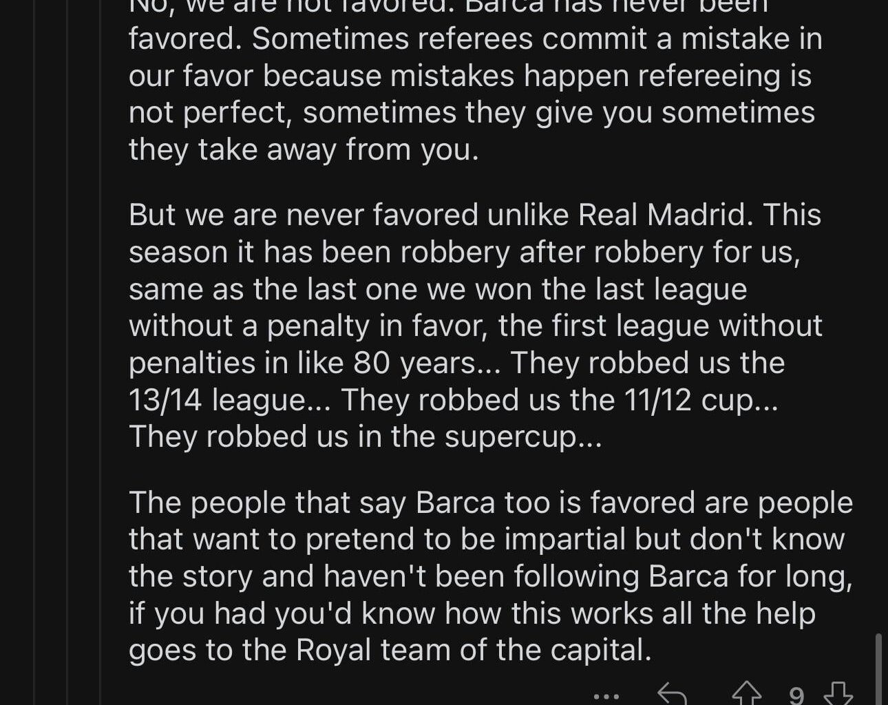This screenshot has height=705, width=888.
Task: Click the line "they take away from you."
Action: click(304, 149)
